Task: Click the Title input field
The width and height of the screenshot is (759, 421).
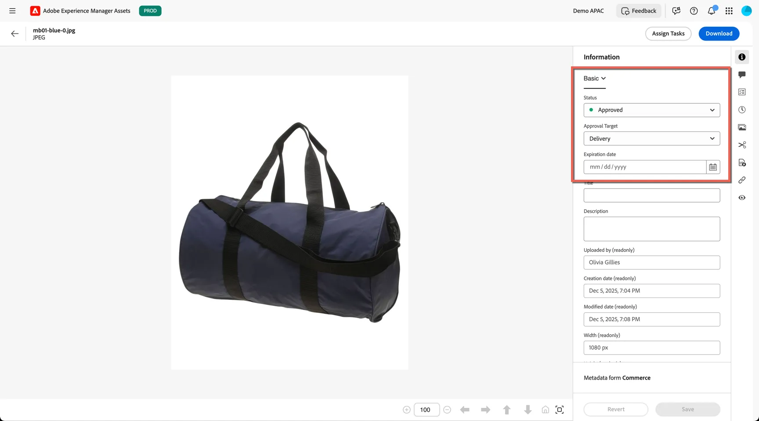Action: 652,195
